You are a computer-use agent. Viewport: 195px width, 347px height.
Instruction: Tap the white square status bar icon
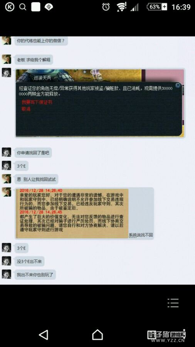pos(35,7)
